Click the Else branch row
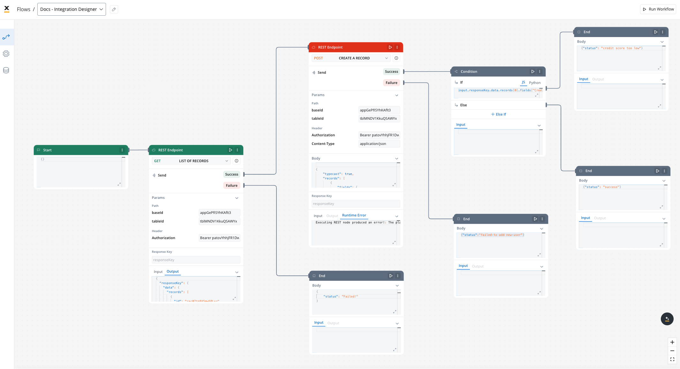 click(498, 105)
